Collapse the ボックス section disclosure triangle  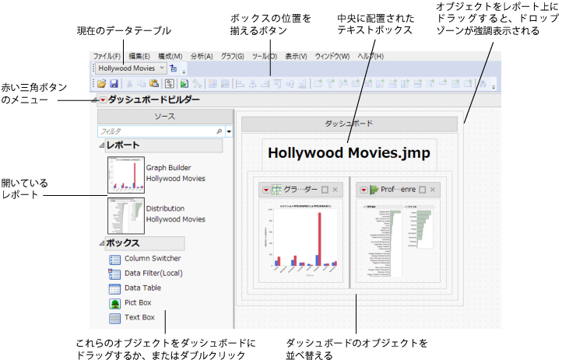point(101,243)
